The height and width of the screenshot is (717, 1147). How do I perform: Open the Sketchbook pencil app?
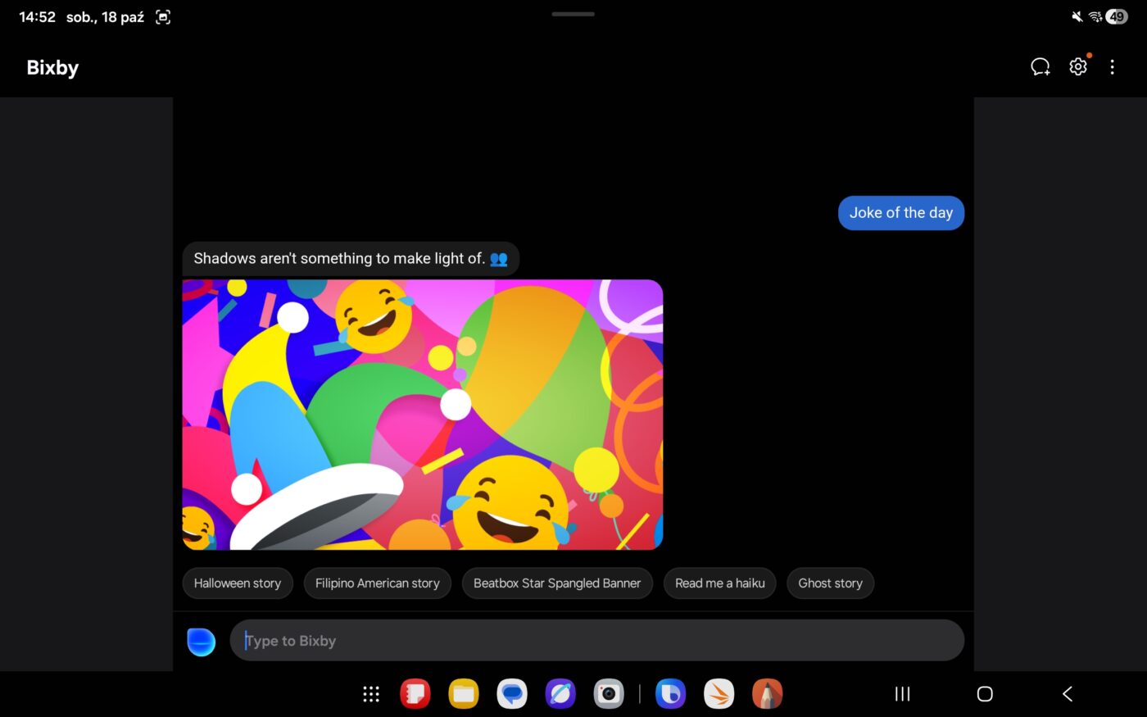768,694
